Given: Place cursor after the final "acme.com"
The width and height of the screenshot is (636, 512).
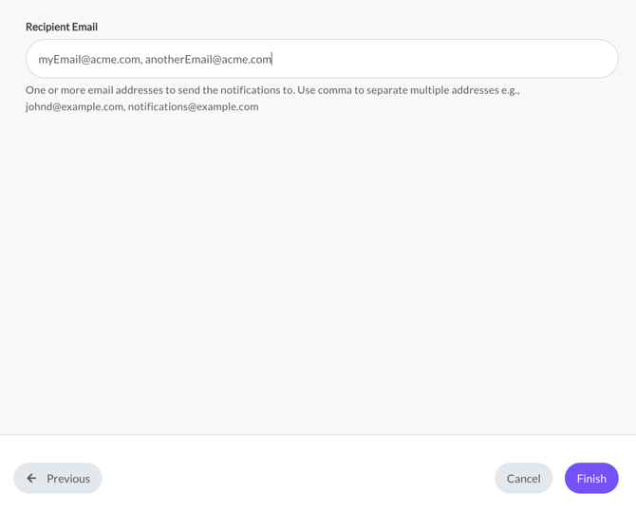Looking at the screenshot, I should point(272,59).
